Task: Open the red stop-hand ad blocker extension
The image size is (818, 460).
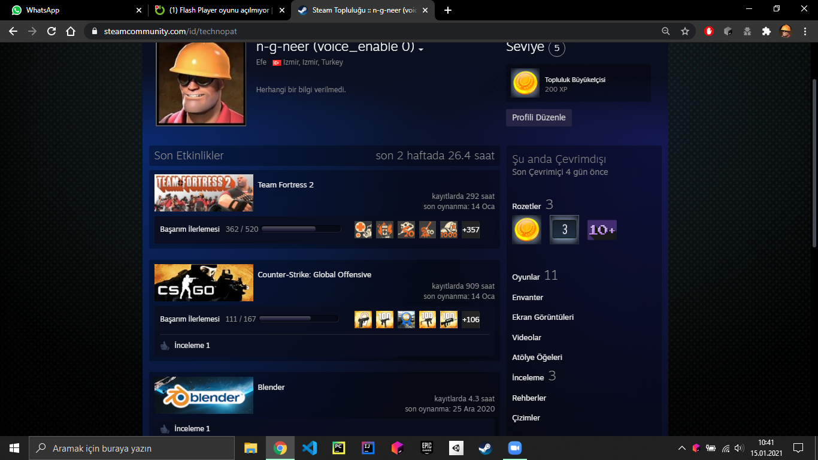Action: point(709,31)
